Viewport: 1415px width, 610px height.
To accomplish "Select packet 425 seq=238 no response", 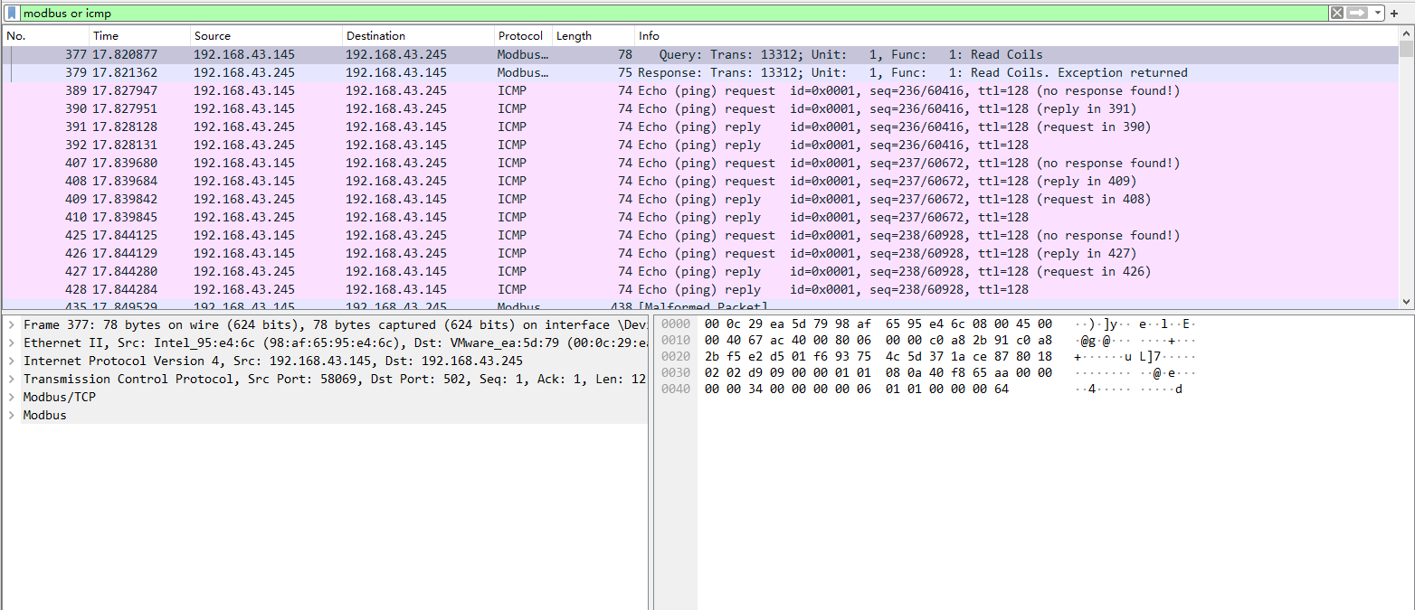I will click(700, 235).
